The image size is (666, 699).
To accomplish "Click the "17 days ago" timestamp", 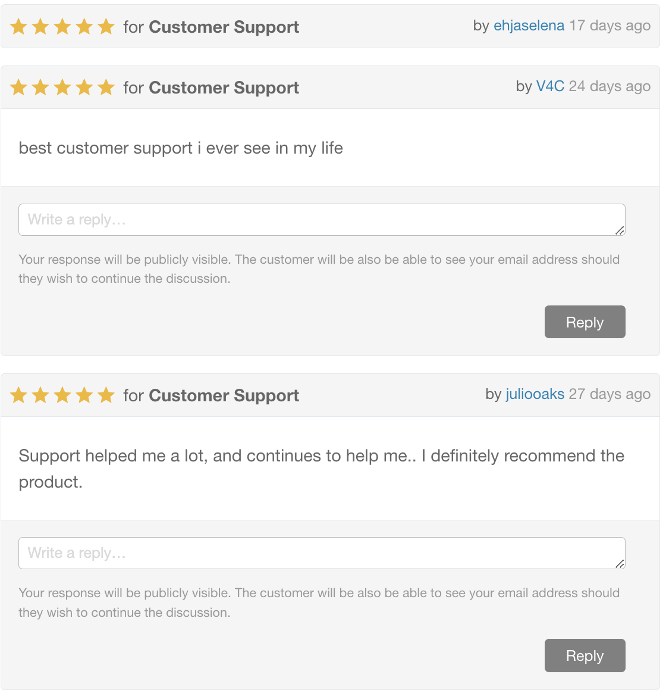I will tap(610, 26).
